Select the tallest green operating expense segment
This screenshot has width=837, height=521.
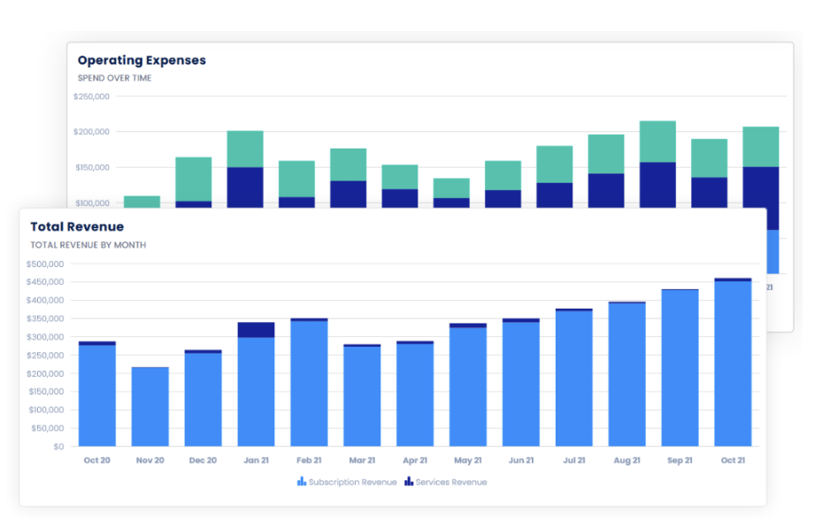coord(193,180)
